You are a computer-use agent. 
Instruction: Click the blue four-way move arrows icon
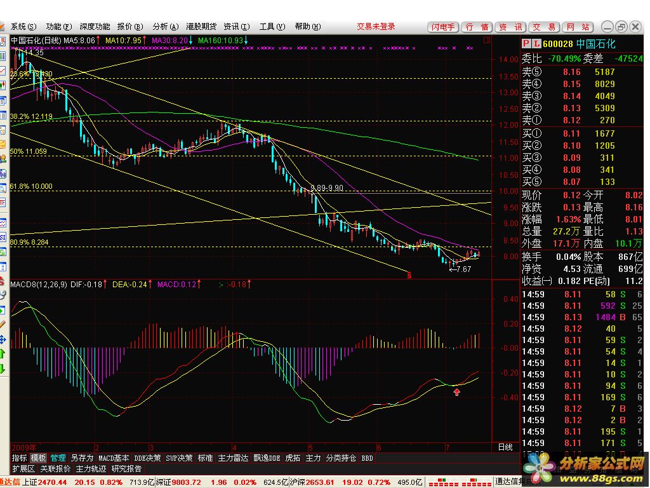[x=3, y=339]
